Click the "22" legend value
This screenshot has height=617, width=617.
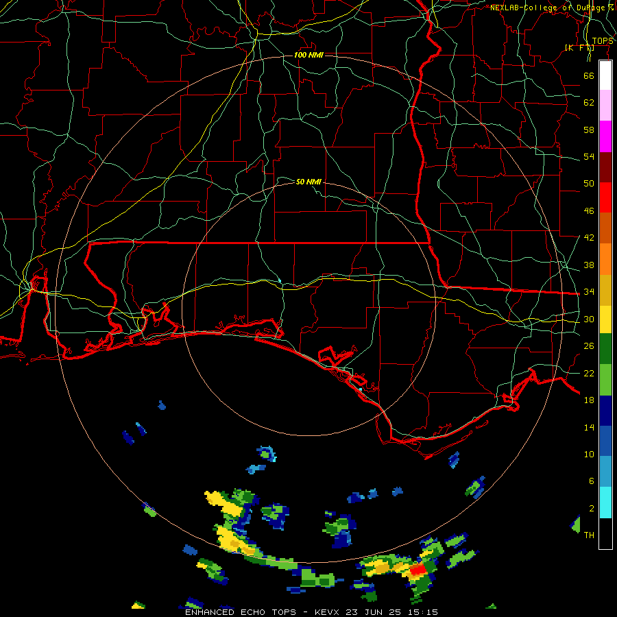589,373
